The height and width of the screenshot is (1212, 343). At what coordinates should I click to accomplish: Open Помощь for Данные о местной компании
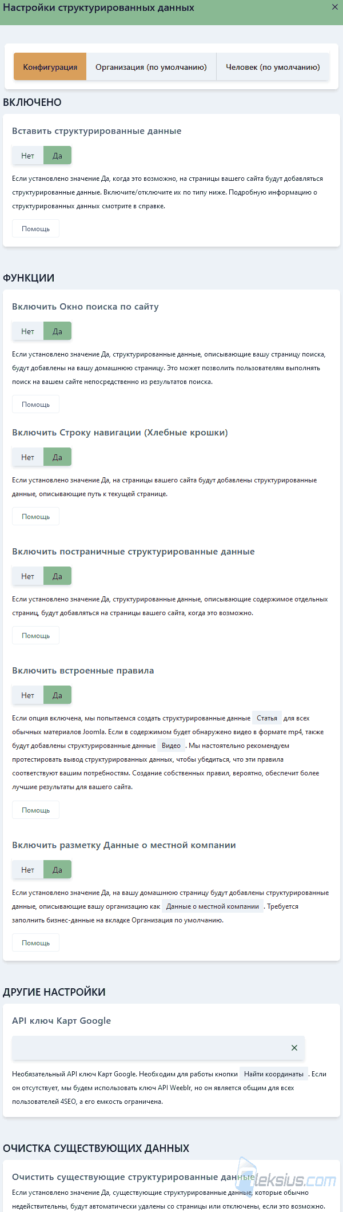(x=35, y=943)
